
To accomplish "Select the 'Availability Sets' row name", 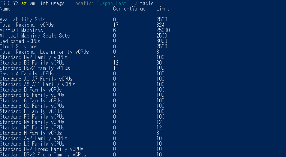I will tap(23, 20).
